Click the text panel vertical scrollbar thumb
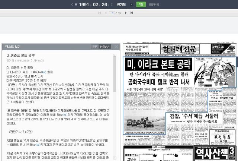 tap(115, 74)
